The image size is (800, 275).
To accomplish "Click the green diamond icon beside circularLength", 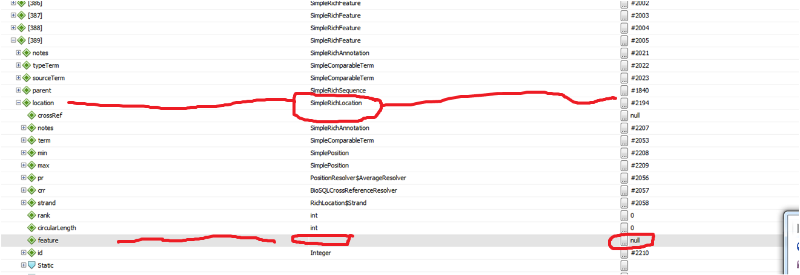I will pyautogui.click(x=31, y=228).
